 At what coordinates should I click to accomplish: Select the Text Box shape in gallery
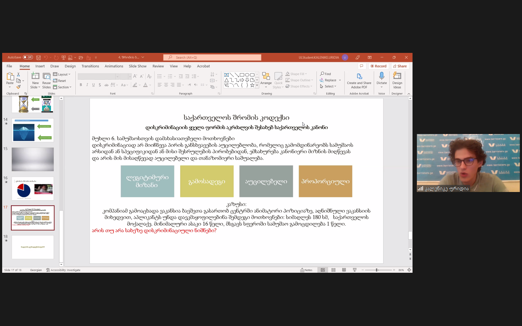[227, 75]
